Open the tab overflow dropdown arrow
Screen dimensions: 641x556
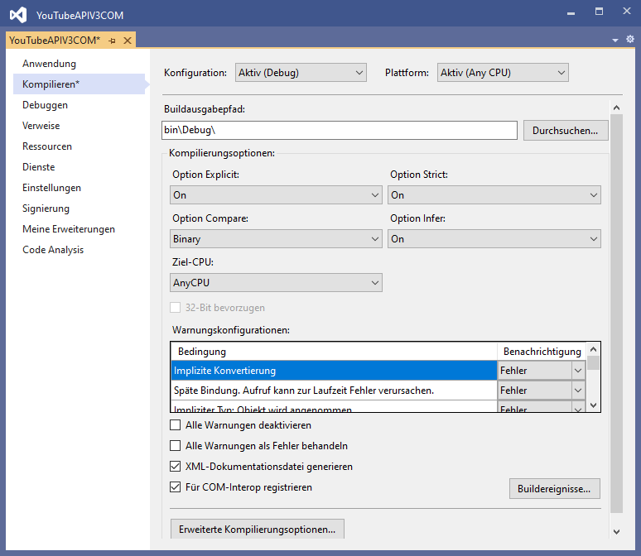coord(615,40)
